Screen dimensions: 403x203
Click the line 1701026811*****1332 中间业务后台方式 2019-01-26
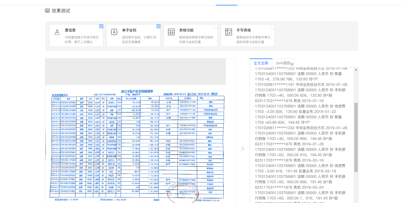click(x=301, y=128)
